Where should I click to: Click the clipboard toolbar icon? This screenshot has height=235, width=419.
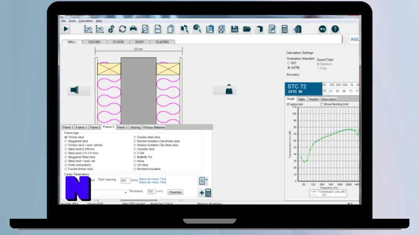(171, 29)
